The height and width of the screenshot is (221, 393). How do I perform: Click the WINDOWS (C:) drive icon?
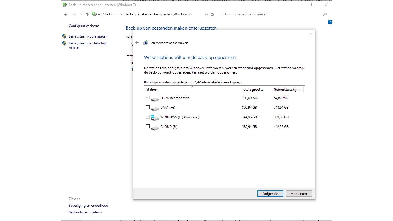(x=155, y=118)
